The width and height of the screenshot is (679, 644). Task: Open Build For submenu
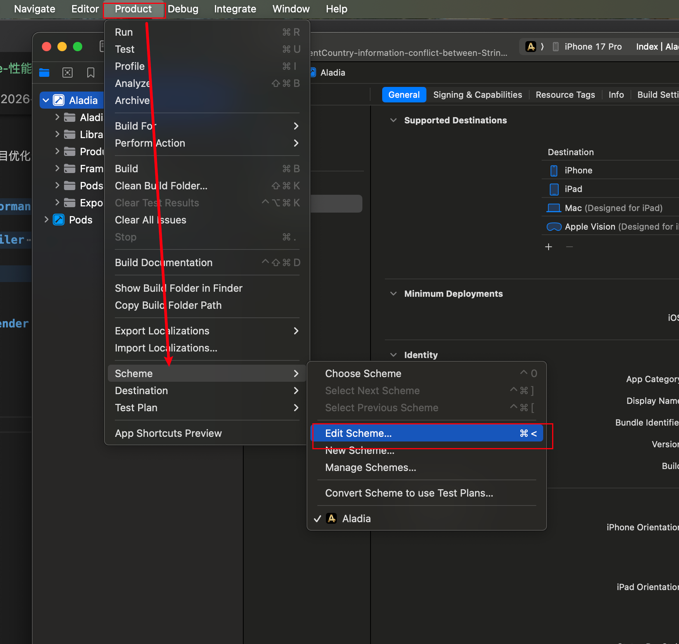207,126
